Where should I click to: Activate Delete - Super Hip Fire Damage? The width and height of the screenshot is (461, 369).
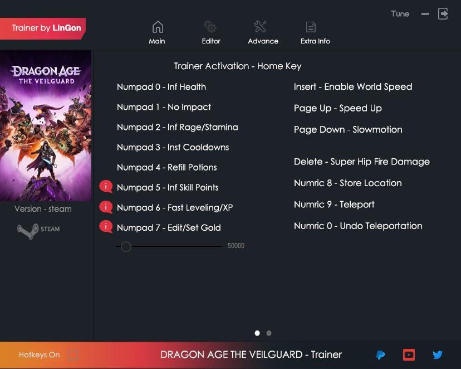click(x=362, y=162)
